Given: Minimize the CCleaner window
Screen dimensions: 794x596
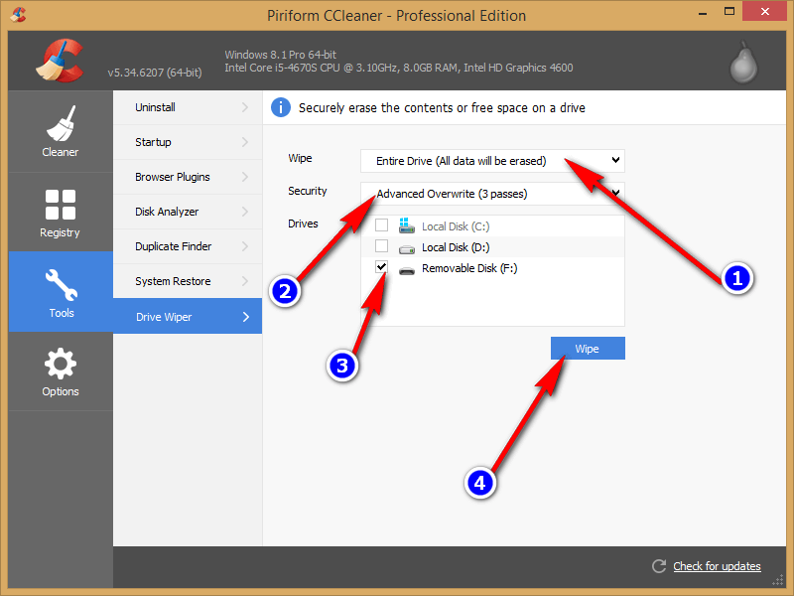Looking at the screenshot, I should pos(703,13).
